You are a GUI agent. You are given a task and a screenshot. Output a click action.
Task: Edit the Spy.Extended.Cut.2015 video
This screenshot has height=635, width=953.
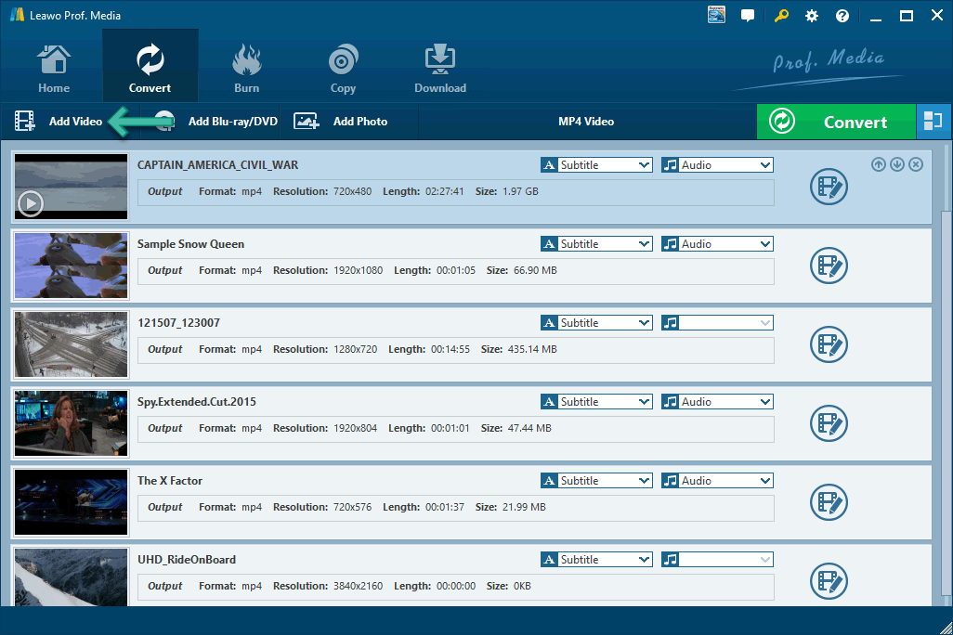[x=829, y=423]
